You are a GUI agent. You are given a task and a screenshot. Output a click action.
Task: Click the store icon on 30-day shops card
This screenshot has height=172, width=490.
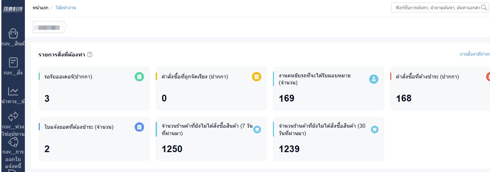pos(375,130)
